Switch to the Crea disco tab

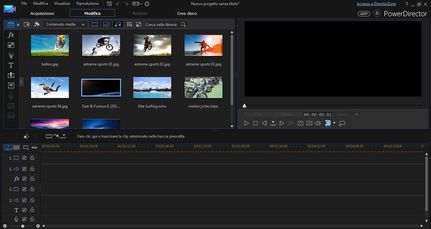click(x=187, y=13)
